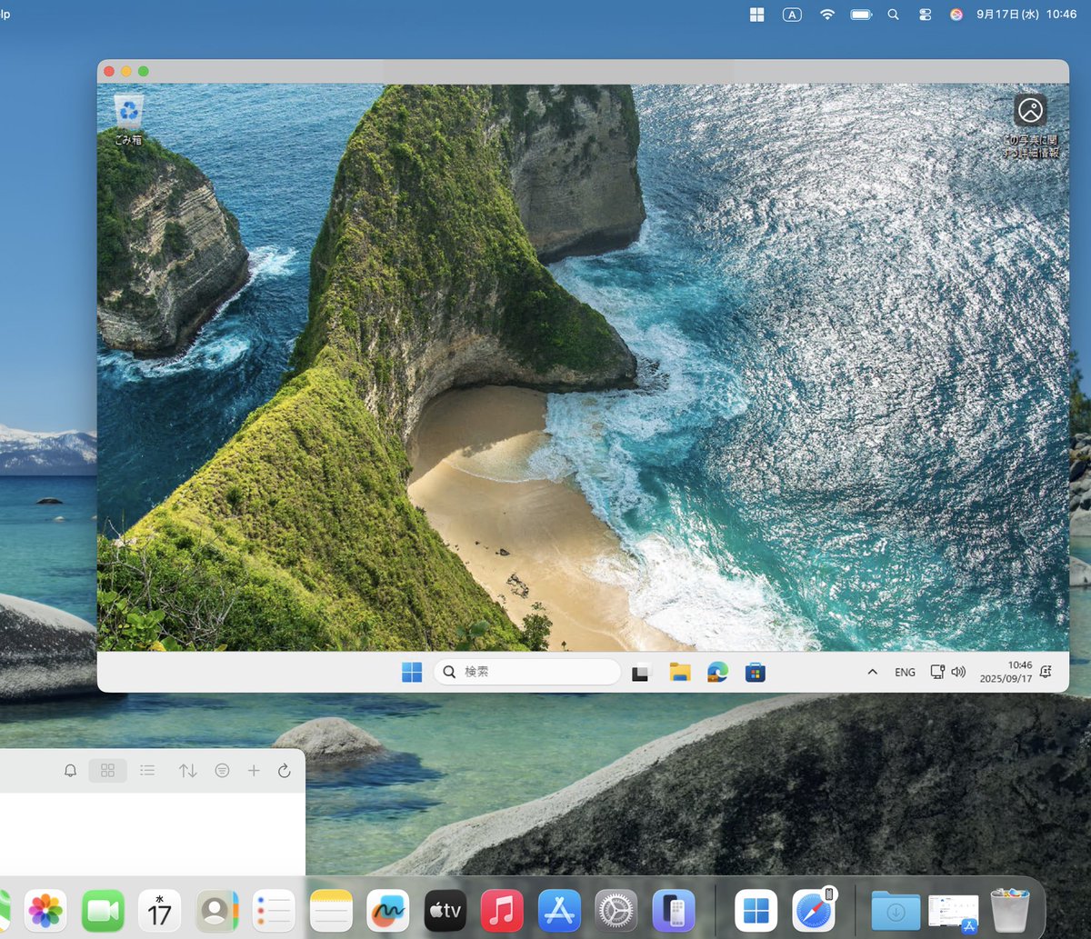
Task: Open Wi-Fi menu in menu bar
Action: click(826, 15)
